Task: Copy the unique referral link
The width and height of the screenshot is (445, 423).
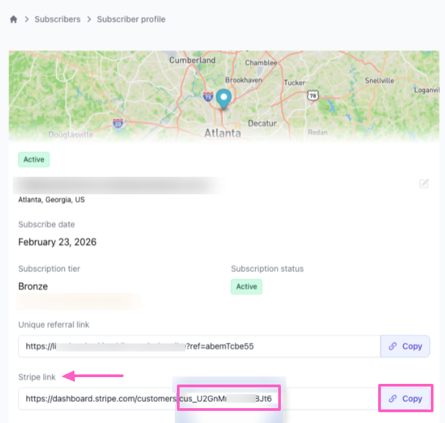Action: (x=406, y=346)
